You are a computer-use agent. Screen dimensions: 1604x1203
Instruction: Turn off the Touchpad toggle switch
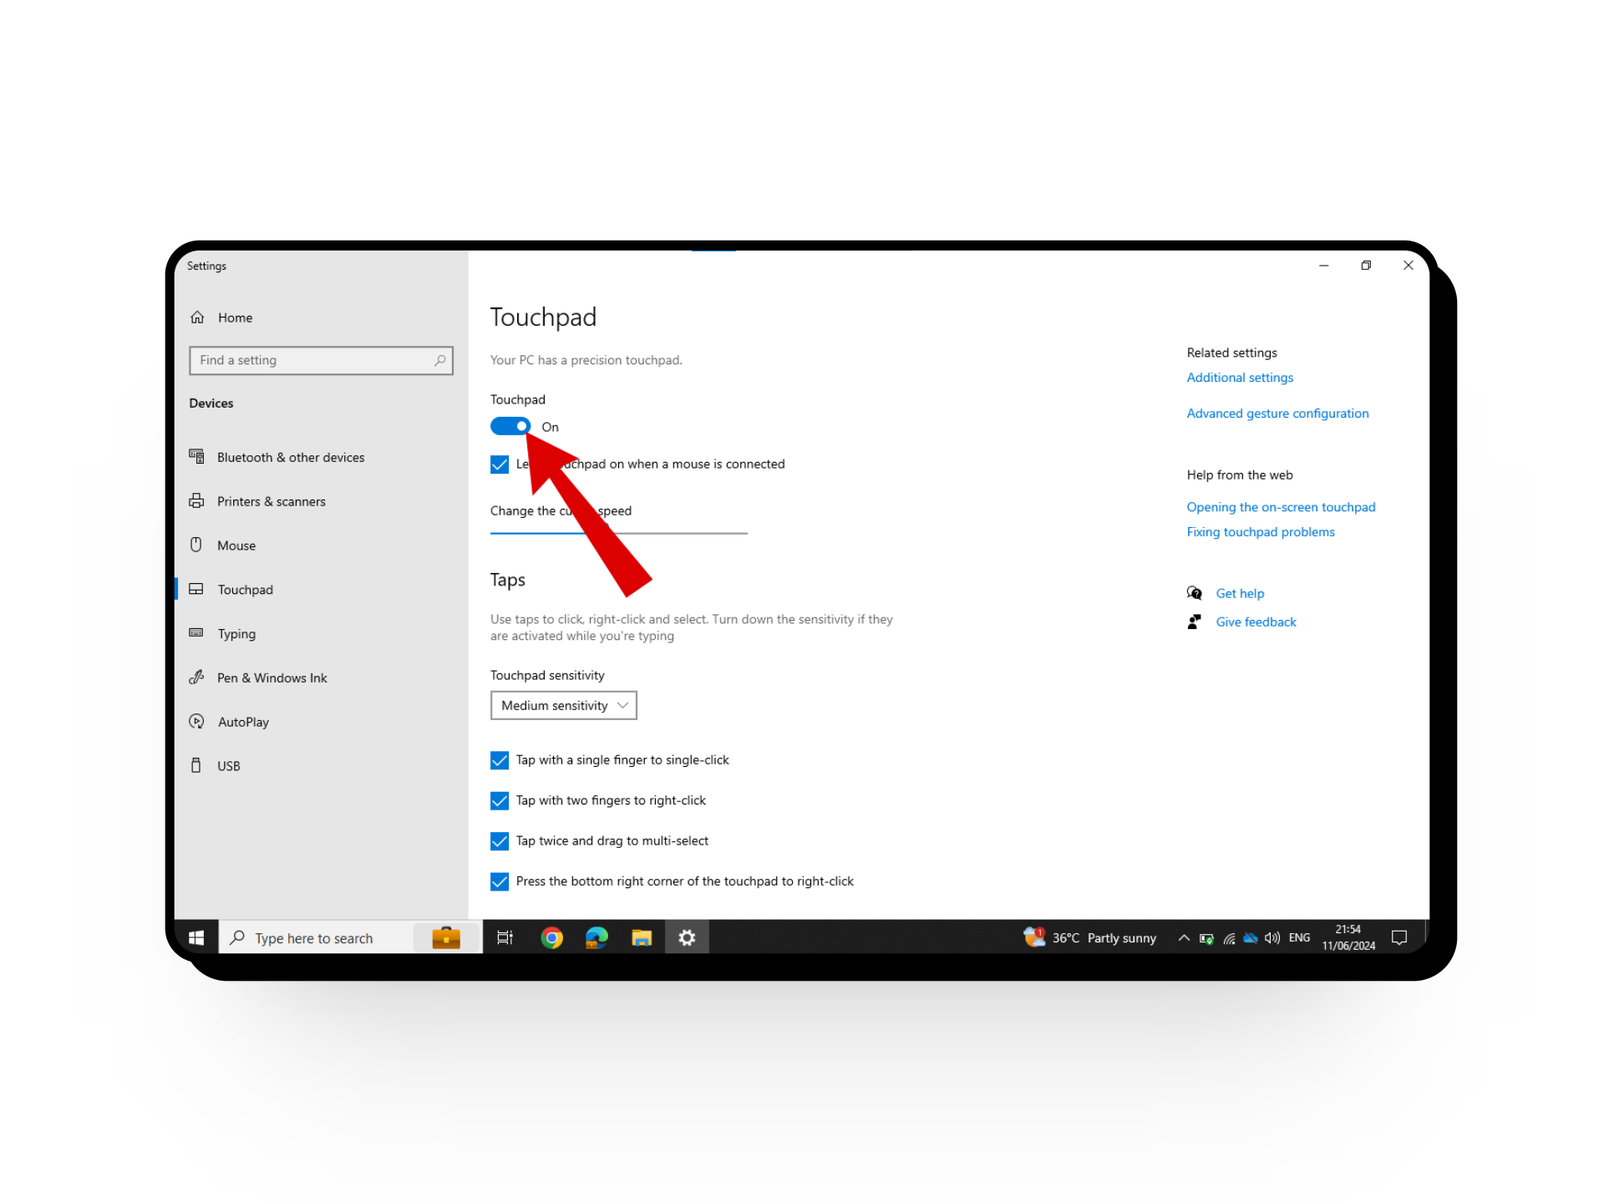pos(510,426)
